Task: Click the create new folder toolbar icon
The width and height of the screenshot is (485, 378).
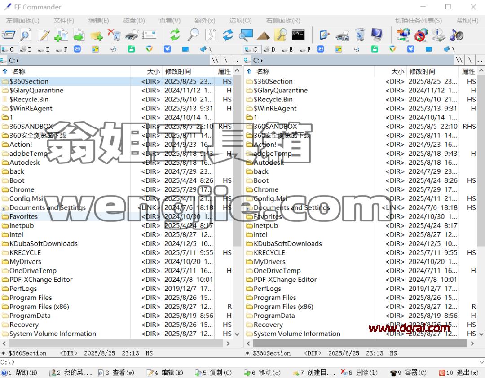Action: click(x=97, y=35)
